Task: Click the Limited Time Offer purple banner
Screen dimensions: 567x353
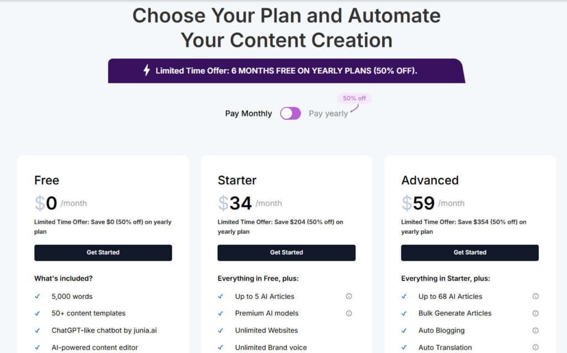Action: (286, 71)
